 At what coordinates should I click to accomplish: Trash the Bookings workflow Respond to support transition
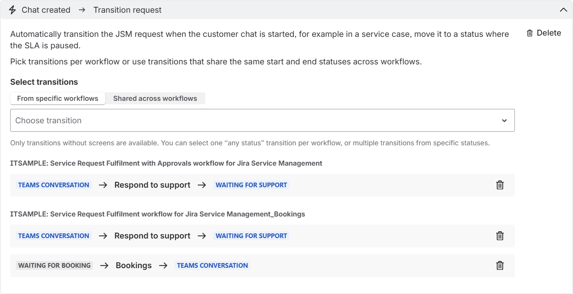coord(500,236)
